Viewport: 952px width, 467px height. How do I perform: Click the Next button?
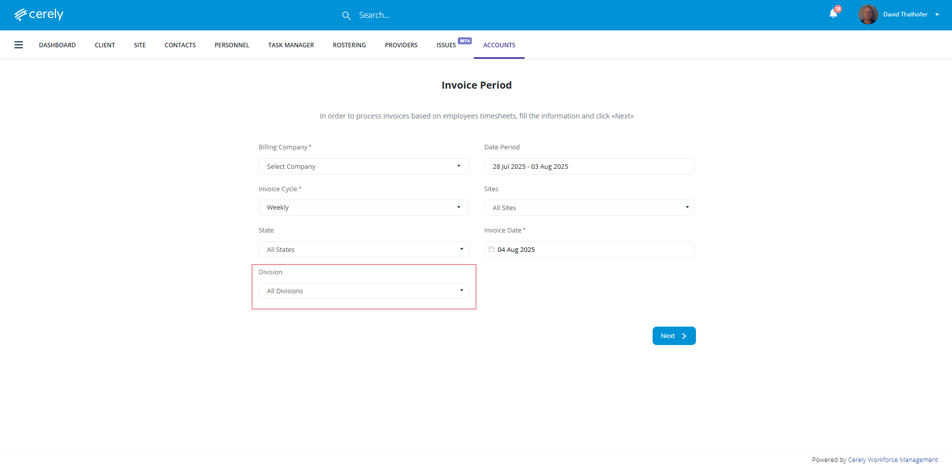(674, 336)
